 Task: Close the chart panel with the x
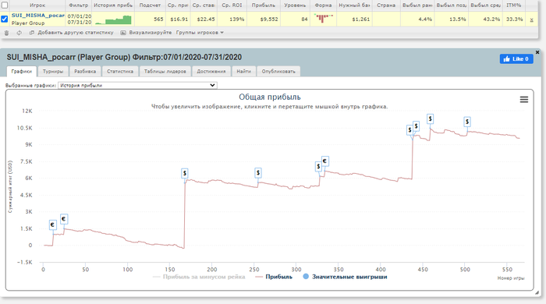(x=537, y=52)
